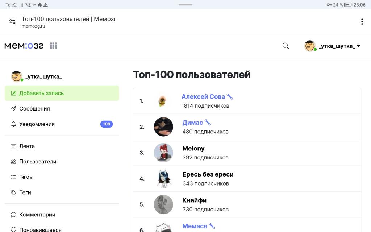371x232 pixels.
Task: Tap the Wi-Fi status bar icon
Action: [x=28, y=5]
